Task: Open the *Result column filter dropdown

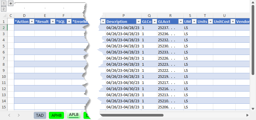Action: point(53,22)
